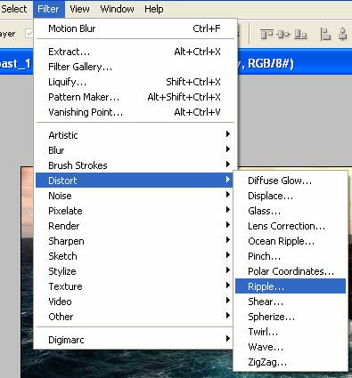Reapply last filter Motion Blur

135,28
